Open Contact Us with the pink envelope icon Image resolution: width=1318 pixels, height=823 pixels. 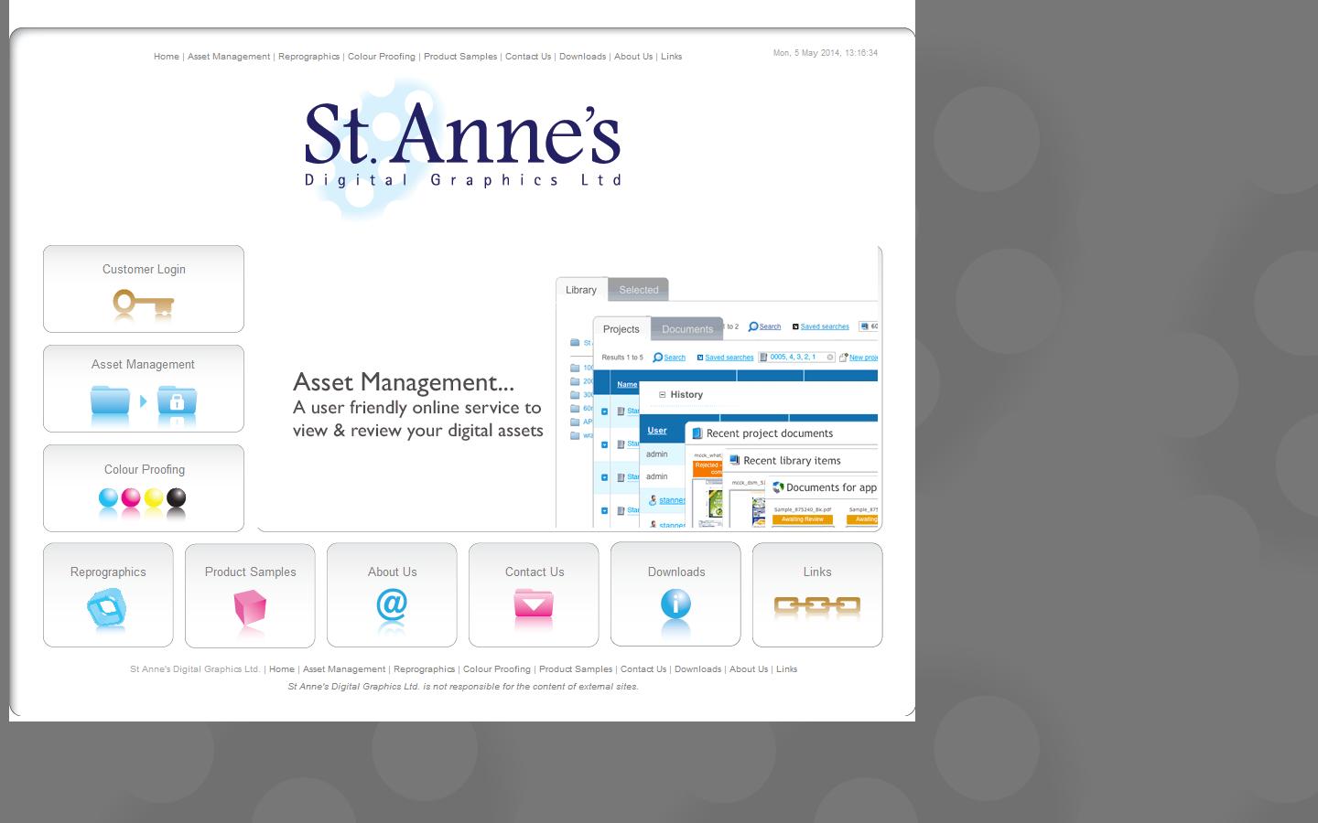pos(534,606)
